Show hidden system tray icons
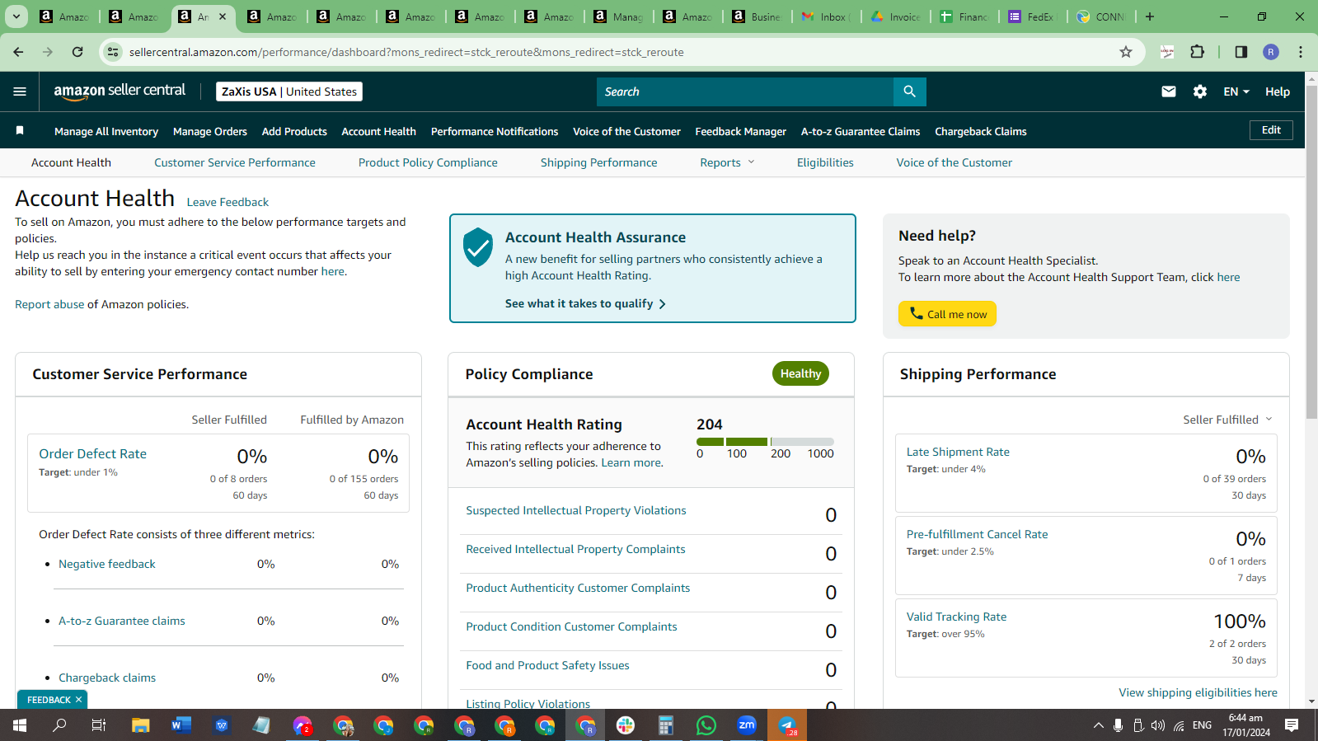The width and height of the screenshot is (1318, 741). 1098,725
